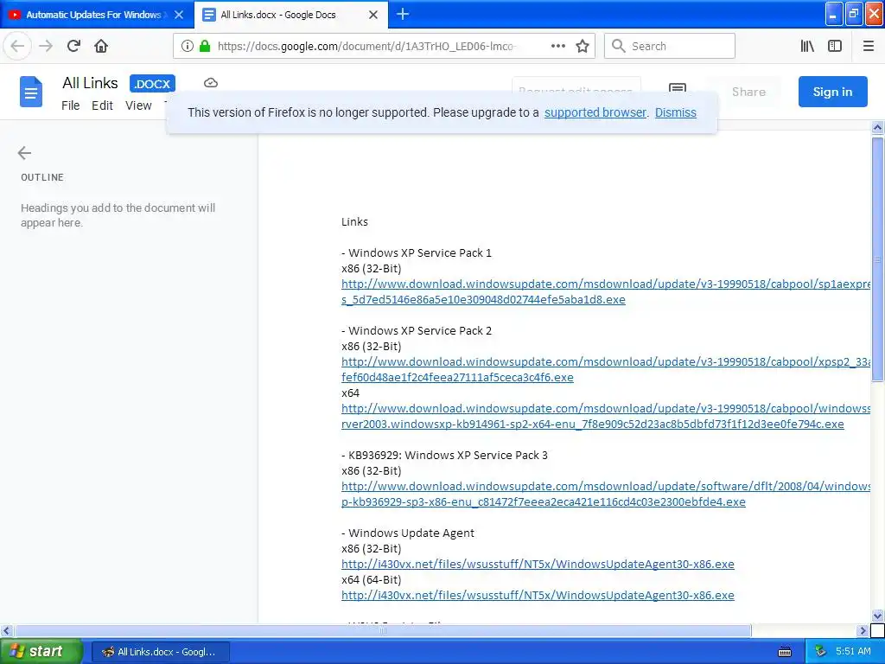Click the green padlock security icon
Viewport: 885px width, 664px height.
[205, 47]
